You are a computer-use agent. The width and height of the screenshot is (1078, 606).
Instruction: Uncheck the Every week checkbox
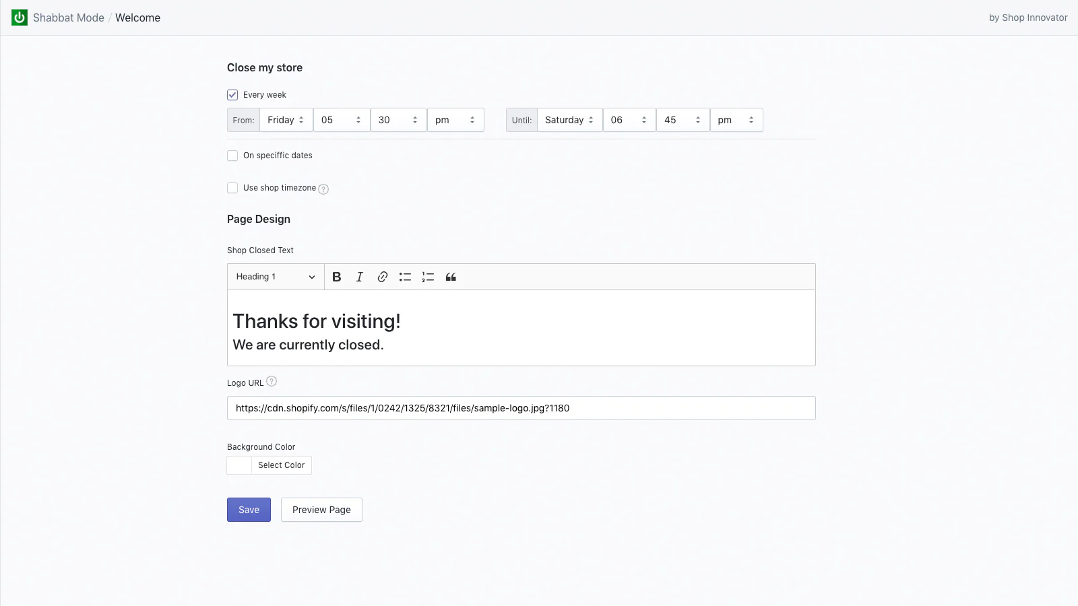[232, 95]
